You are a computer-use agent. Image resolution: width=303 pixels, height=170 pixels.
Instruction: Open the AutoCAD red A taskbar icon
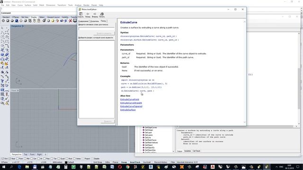[213, 167]
